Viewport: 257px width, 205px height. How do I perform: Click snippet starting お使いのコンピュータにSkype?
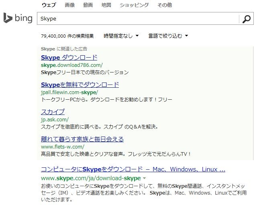[144, 193]
